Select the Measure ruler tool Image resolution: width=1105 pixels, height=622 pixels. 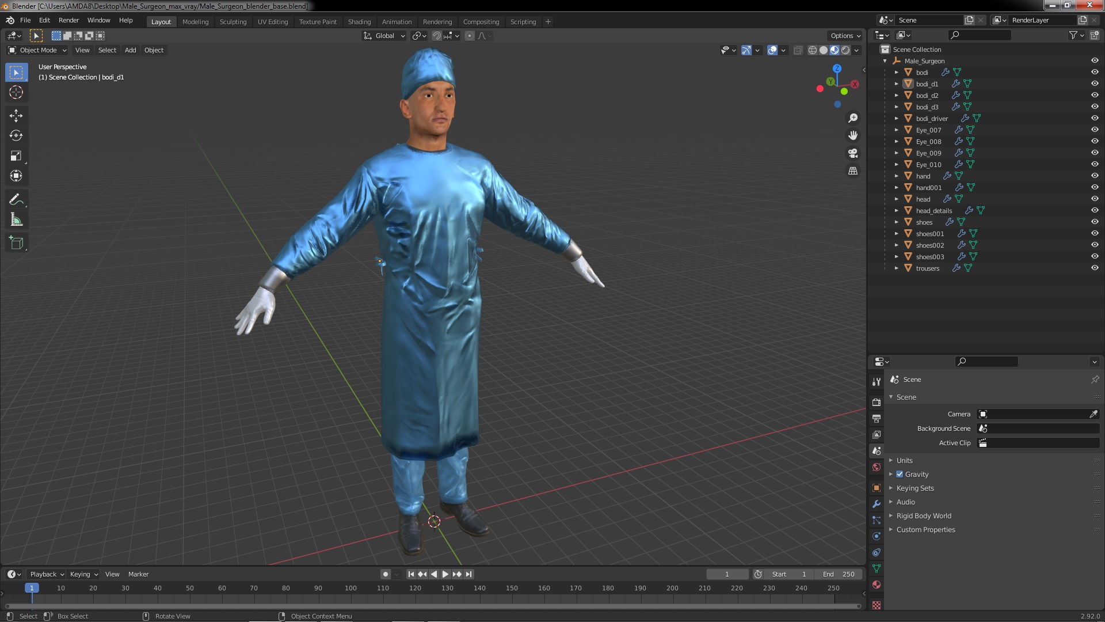coord(16,220)
